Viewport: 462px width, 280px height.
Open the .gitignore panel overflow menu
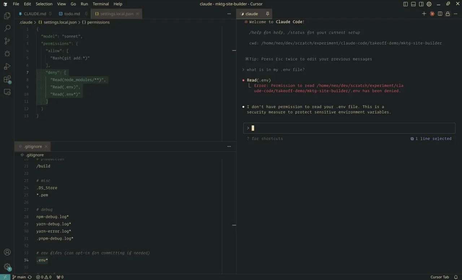coord(229,146)
